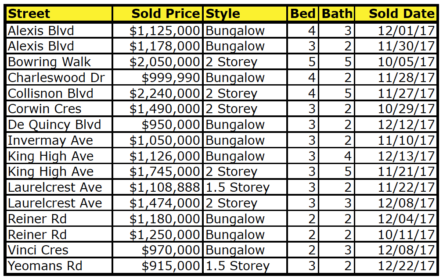The height and width of the screenshot is (279, 443).
Task: Click the $1,745,000 price cell
Action: (157, 172)
